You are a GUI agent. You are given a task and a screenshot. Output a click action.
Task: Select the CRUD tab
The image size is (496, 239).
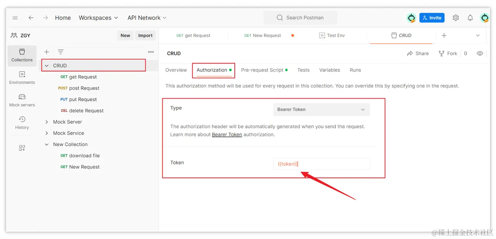(x=401, y=35)
